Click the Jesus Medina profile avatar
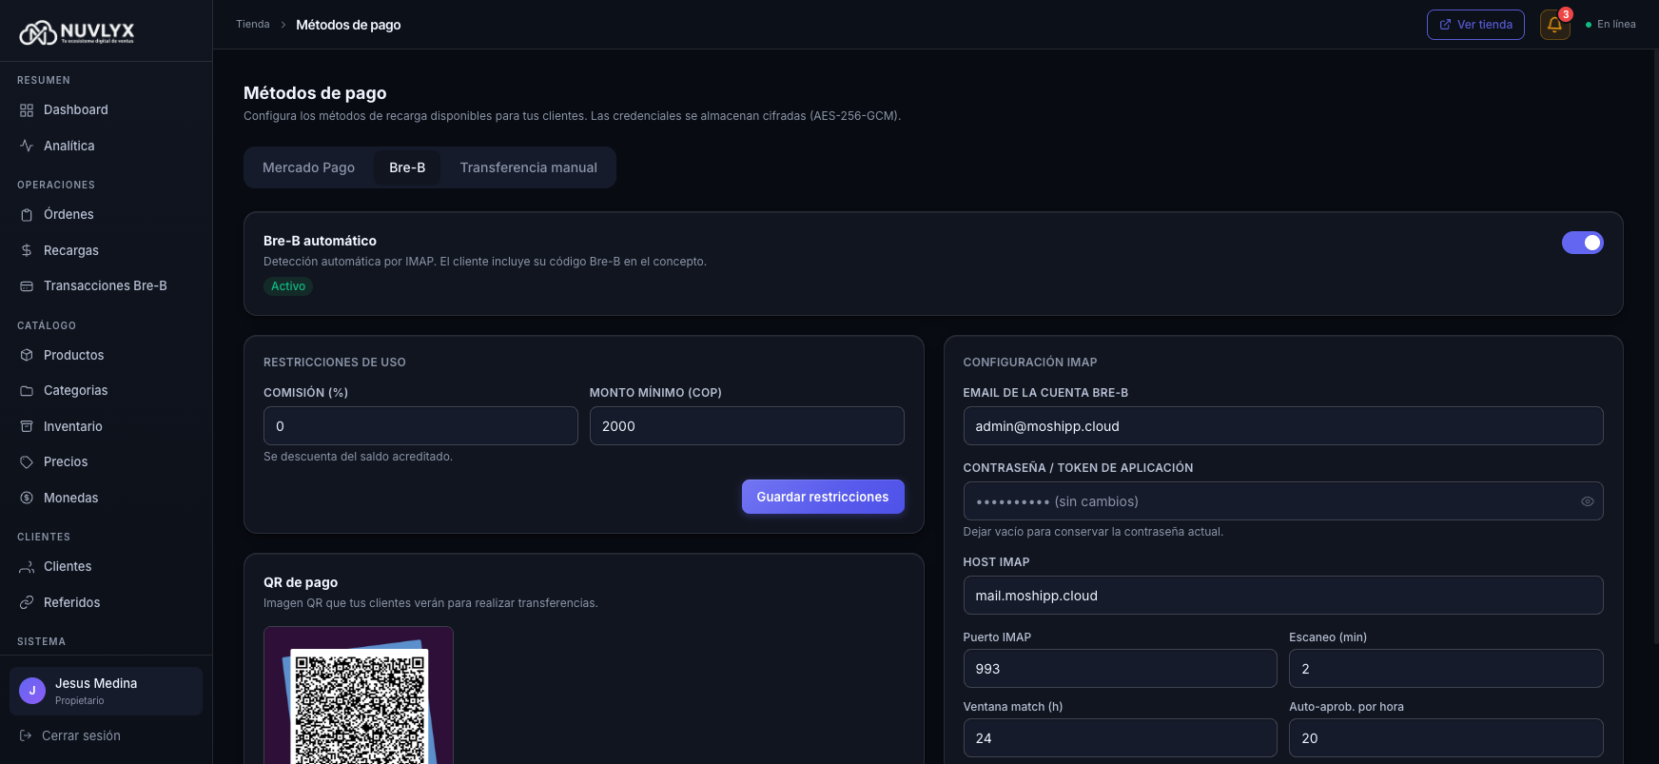Viewport: 1659px width, 764px height. [32, 691]
